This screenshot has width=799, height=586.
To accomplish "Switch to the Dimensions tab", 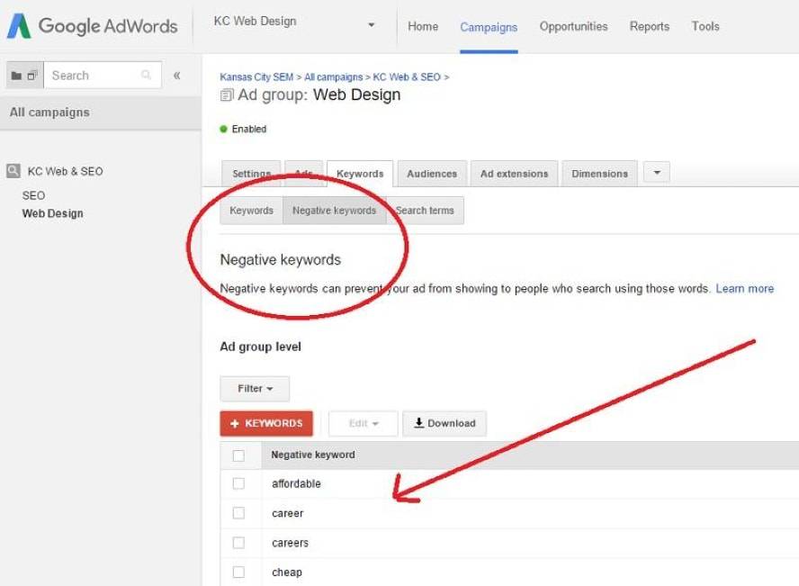I will 599,174.
